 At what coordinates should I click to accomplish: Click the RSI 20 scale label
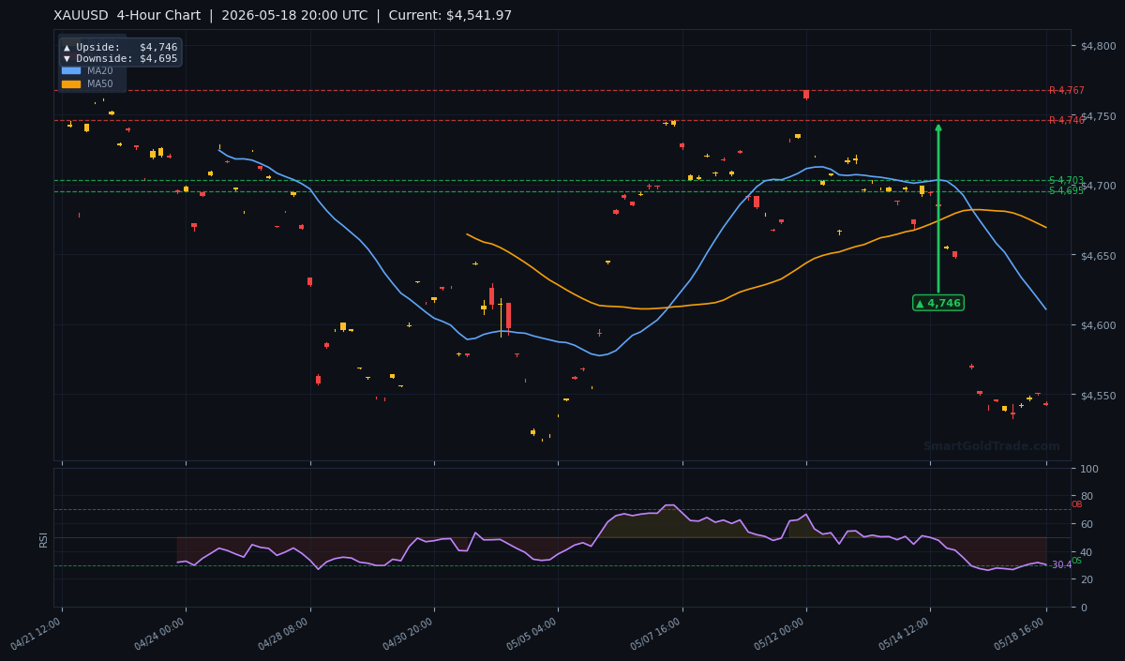click(x=1087, y=579)
